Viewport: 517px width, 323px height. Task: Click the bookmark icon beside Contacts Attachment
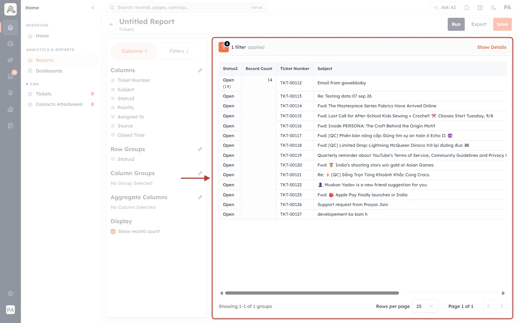92,104
